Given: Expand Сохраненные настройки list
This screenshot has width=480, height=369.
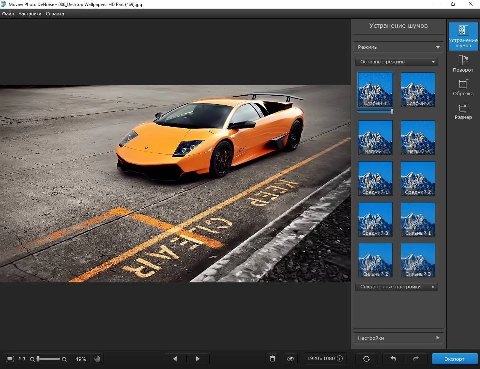Looking at the screenshot, I should pos(396,287).
